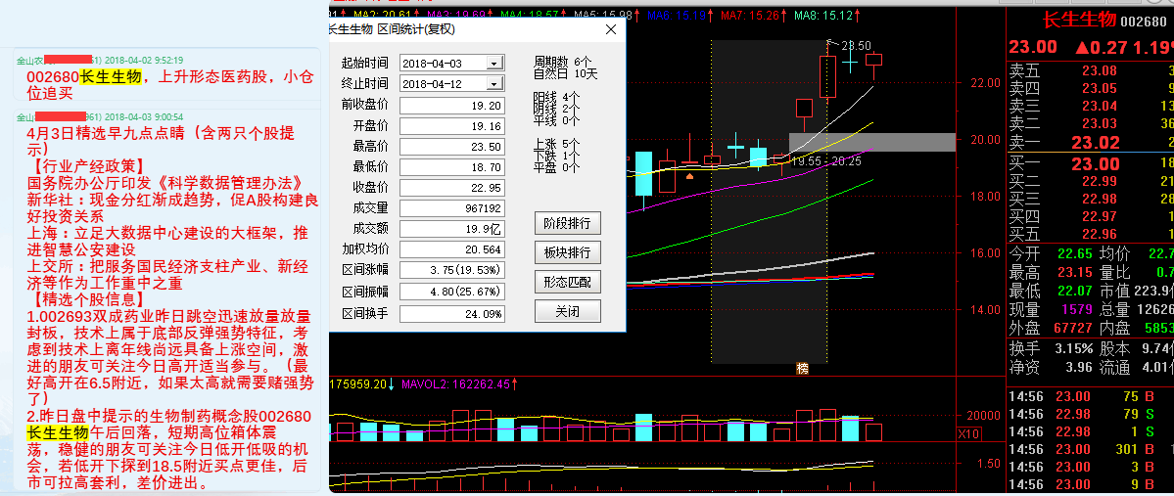Viewport: 1174px width, 496px height.
Task: Click the X10 volume scale label
Action: [968, 434]
